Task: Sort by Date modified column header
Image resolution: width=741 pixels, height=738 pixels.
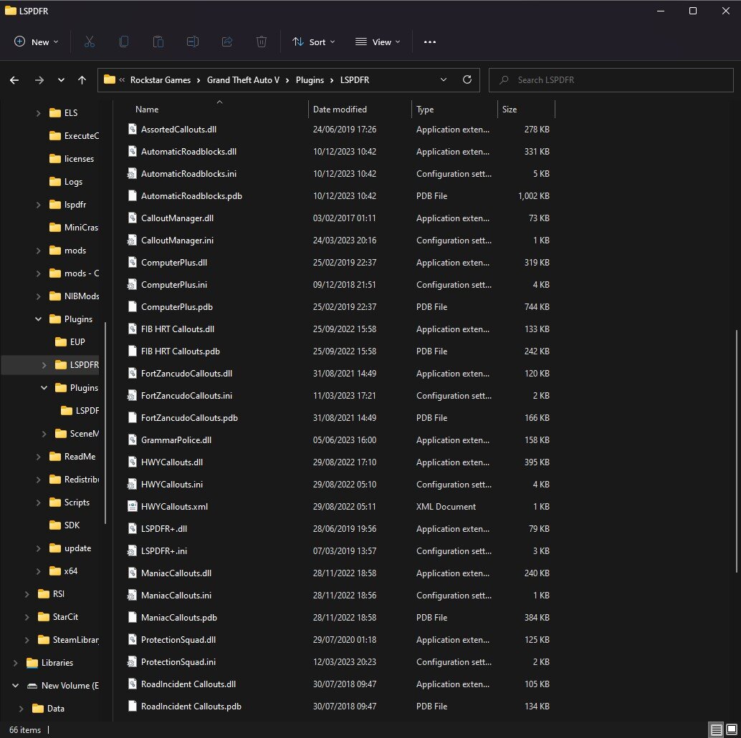Action: [340, 110]
